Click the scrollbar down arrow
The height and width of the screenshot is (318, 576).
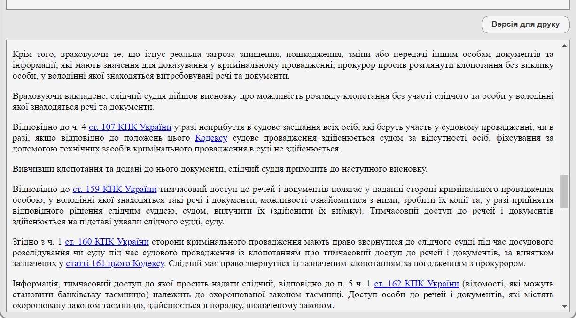tap(564, 306)
